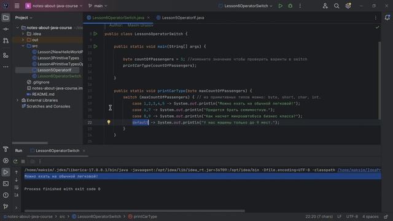393x221 pixels.
Task: Click the 22:20 cursor position indicator
Action: 319,217
